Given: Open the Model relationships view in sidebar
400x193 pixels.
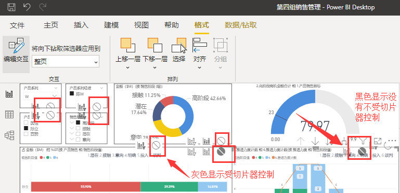Looking at the screenshot, I should (9, 135).
